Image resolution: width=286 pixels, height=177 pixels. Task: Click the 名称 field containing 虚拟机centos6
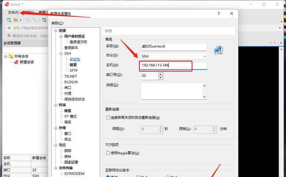(x=174, y=46)
